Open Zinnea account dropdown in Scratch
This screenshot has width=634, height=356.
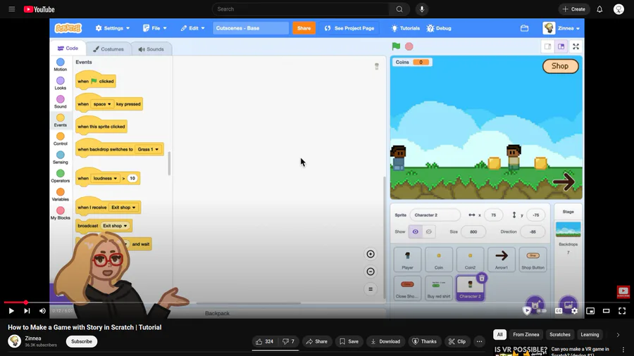562,28
